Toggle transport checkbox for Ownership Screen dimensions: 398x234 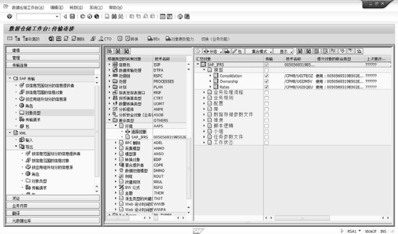tap(266, 81)
